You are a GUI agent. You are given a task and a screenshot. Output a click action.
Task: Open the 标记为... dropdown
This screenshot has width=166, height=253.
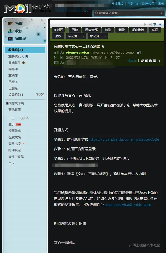pyautogui.click(x=76, y=36)
